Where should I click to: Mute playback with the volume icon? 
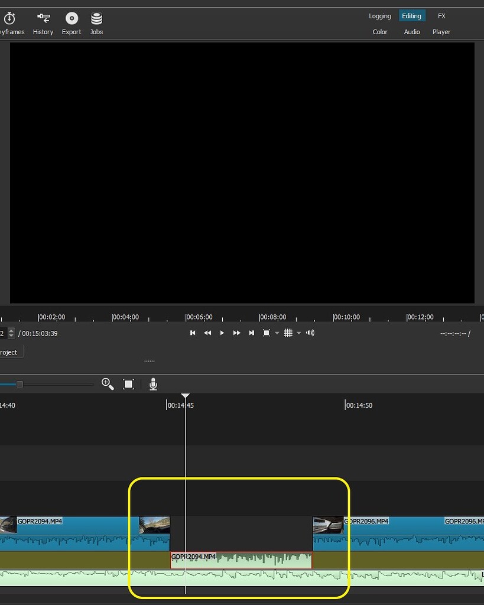310,333
